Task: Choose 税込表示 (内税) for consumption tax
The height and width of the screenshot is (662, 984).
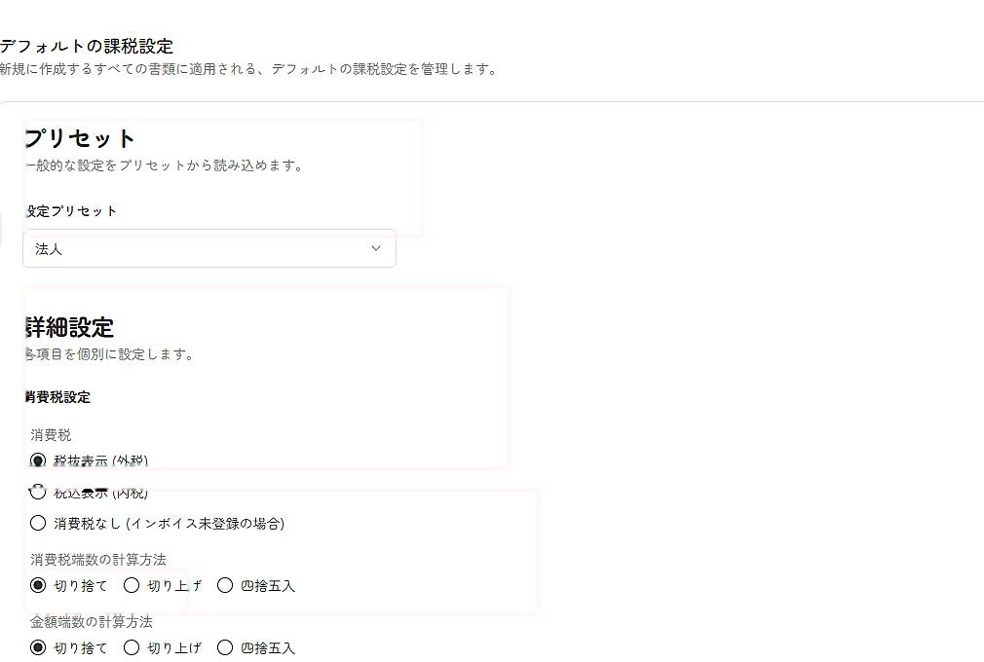Action: (38, 491)
